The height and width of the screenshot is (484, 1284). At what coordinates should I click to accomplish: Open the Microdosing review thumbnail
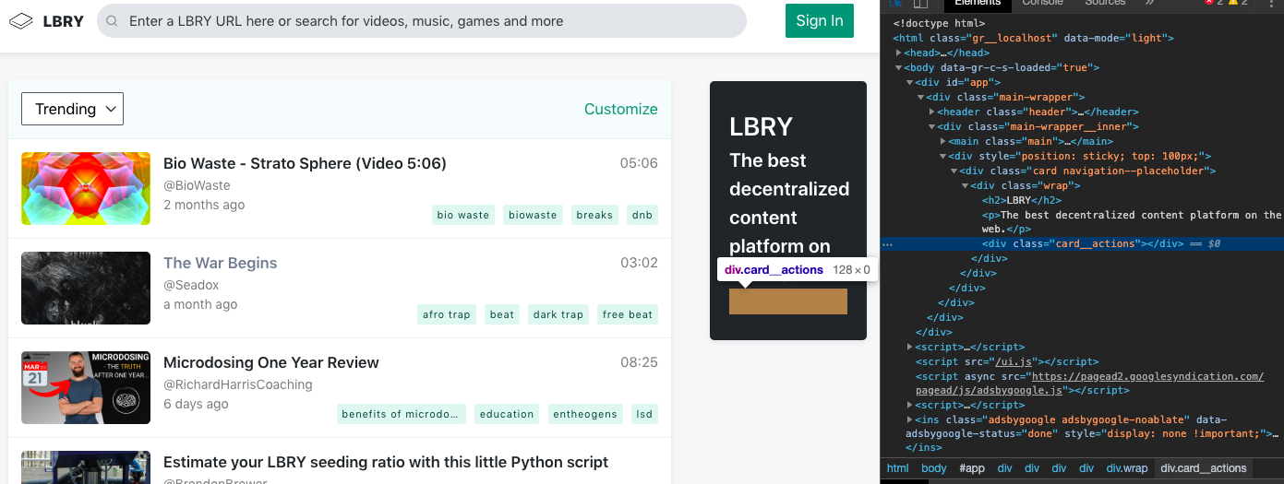click(86, 387)
